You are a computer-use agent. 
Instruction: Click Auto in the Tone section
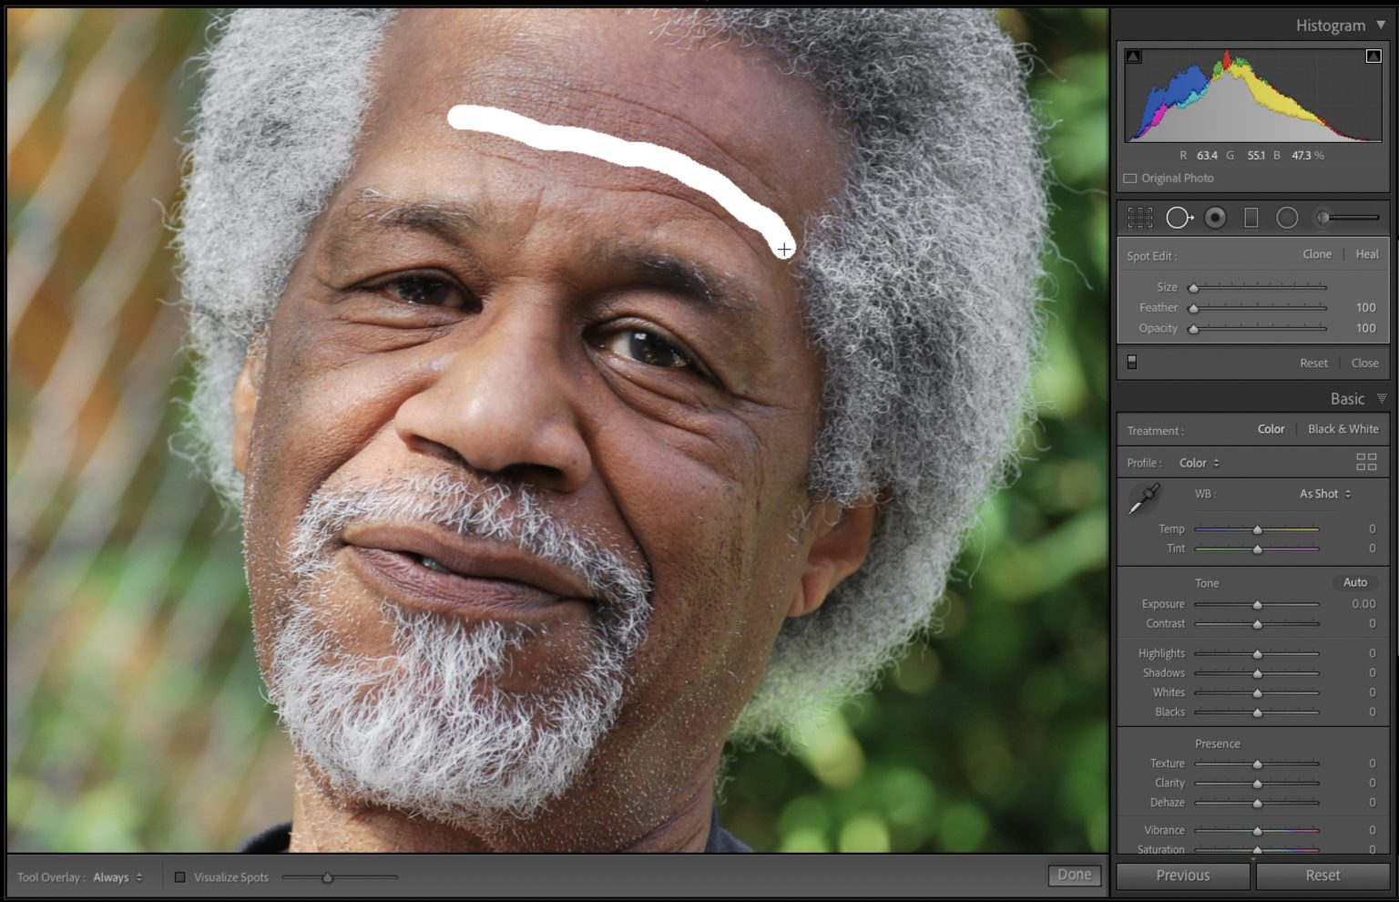click(x=1355, y=582)
